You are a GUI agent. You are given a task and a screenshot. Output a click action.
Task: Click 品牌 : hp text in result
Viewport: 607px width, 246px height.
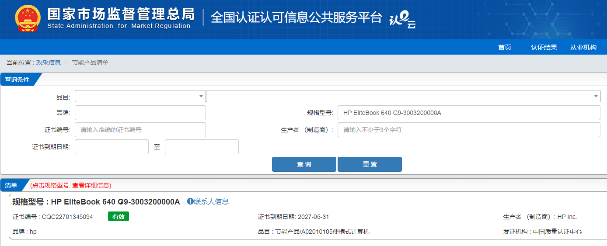[x=24, y=232]
